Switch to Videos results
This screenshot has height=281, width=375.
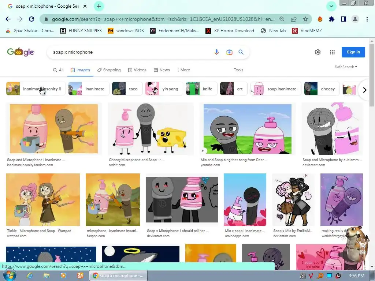[x=137, y=70]
